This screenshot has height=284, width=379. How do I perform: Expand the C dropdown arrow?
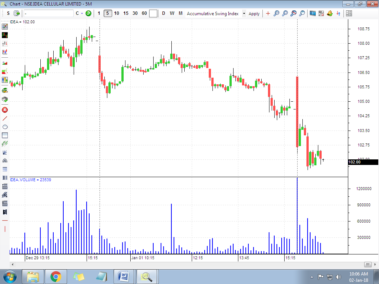[82, 14]
